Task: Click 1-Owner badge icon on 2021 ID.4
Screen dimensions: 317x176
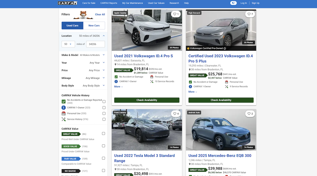Action: [116, 82]
